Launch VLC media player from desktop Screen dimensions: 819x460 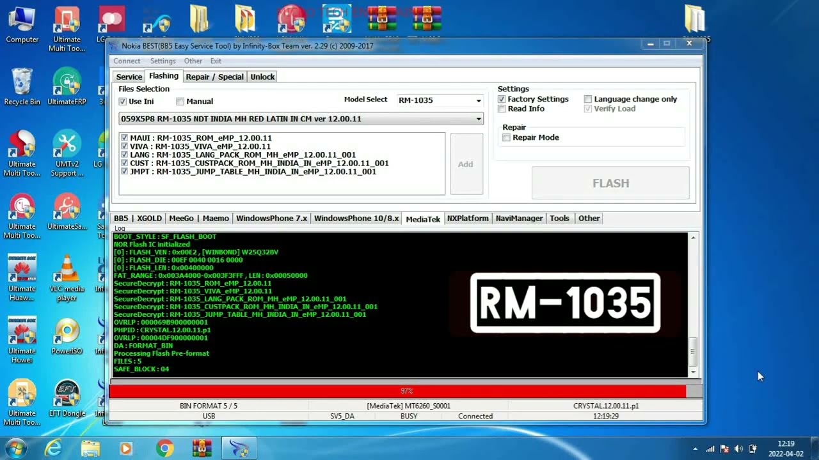pyautogui.click(x=67, y=279)
